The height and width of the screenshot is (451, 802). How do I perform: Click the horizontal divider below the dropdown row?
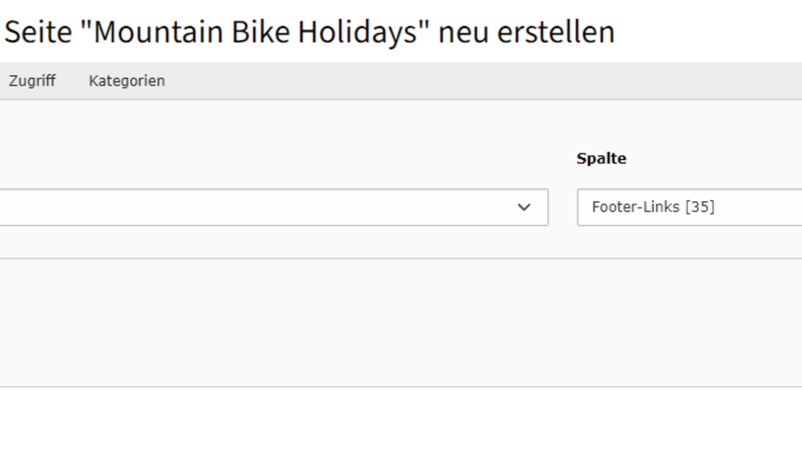tap(376, 258)
